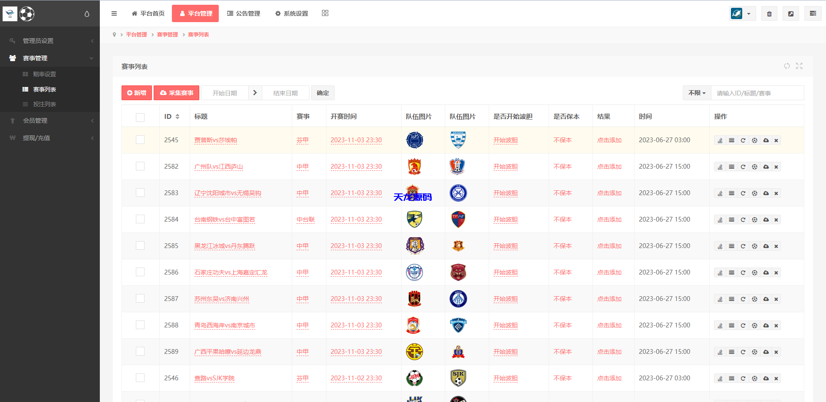
Task: Open the 不限 filter dropdown
Action: 696,93
